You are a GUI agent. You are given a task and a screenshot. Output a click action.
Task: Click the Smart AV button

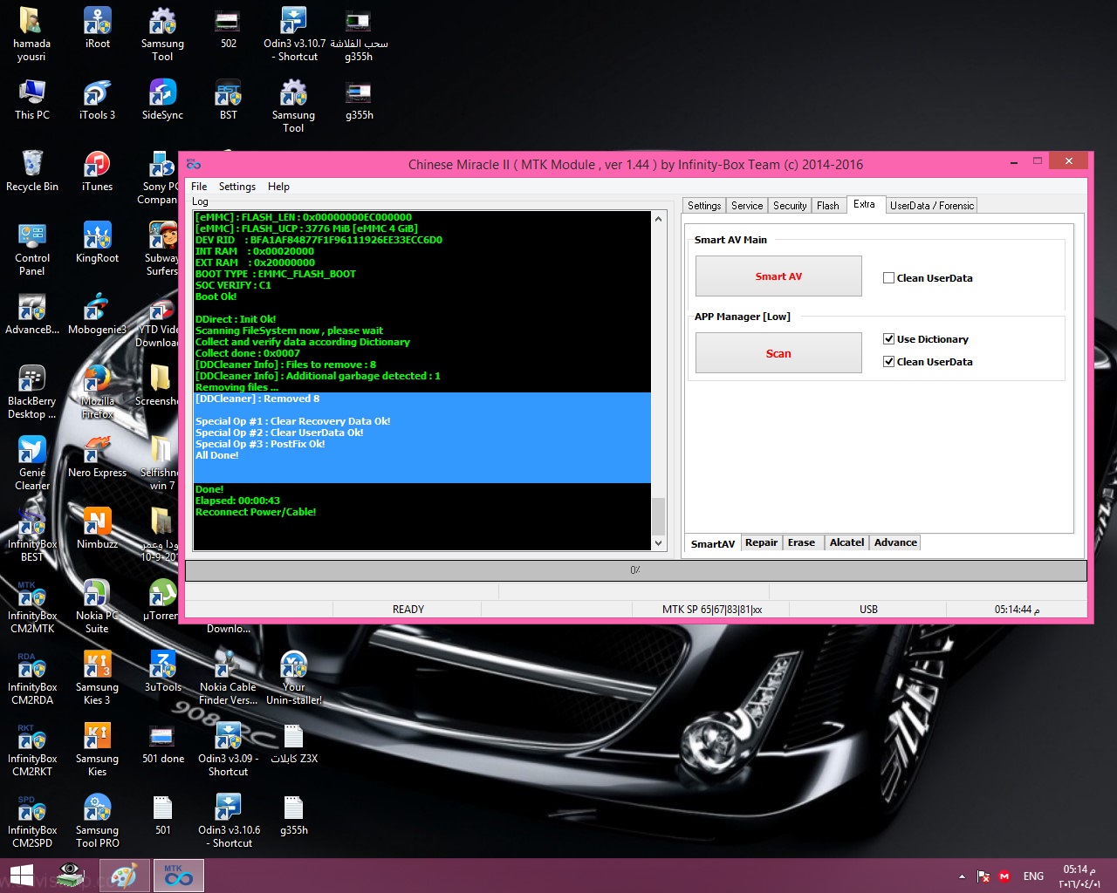coord(778,276)
